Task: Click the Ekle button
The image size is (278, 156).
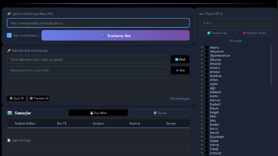Action: click(x=180, y=70)
